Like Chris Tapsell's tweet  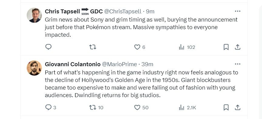point(137,47)
